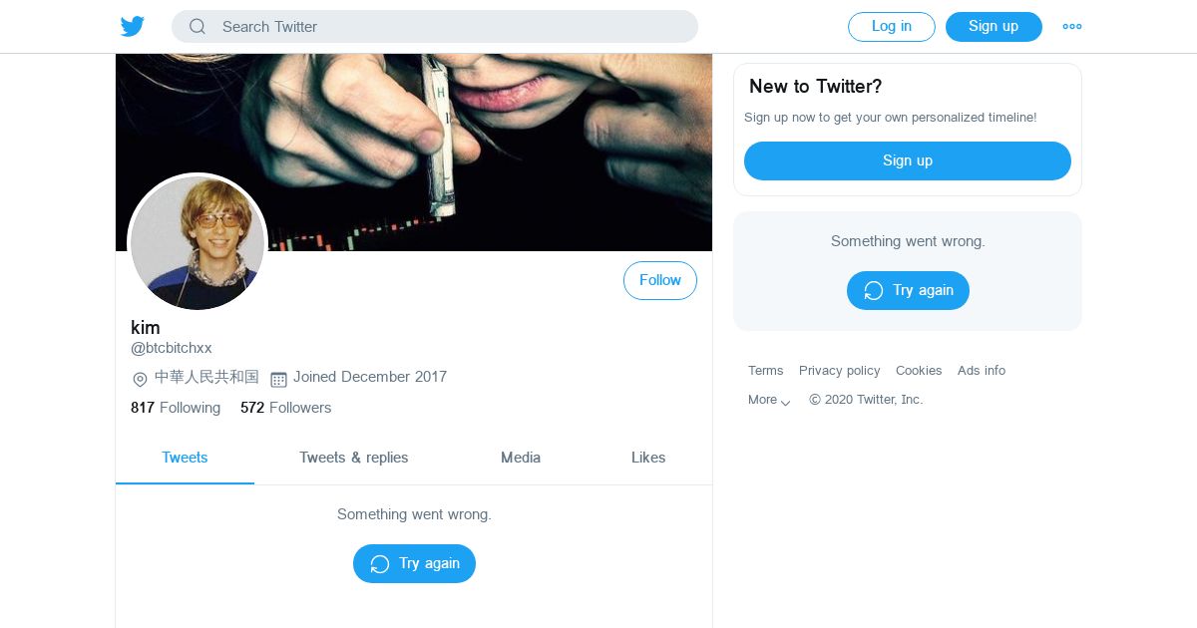The width and height of the screenshot is (1197, 628).
Task: Click the search magnifier icon
Action: [x=198, y=27]
